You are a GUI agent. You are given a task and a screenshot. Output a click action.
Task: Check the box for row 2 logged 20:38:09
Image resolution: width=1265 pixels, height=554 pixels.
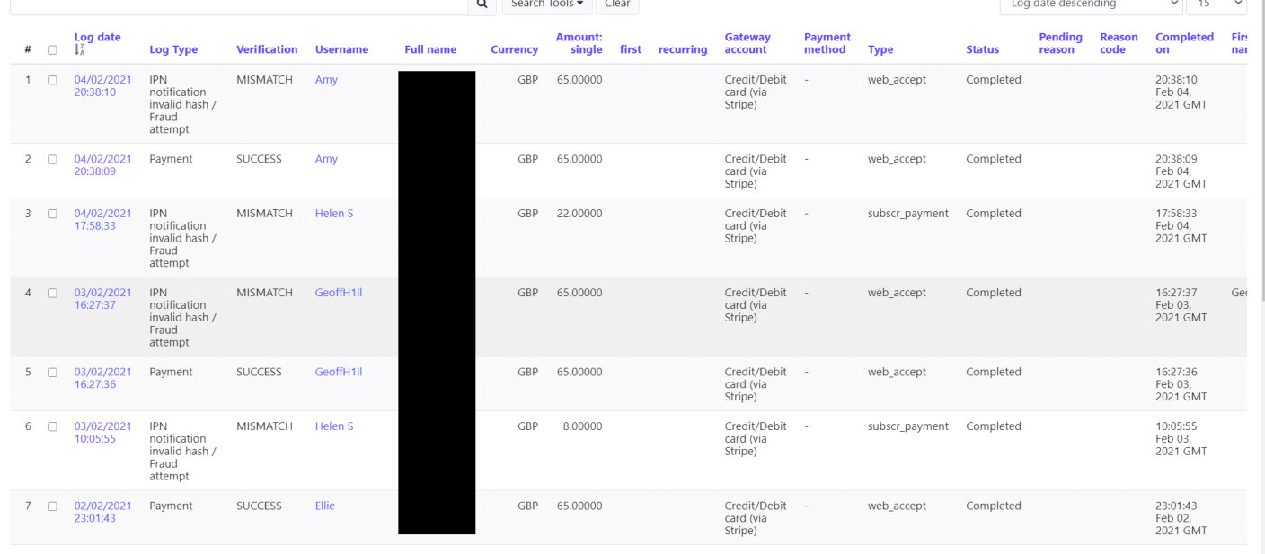(x=52, y=159)
